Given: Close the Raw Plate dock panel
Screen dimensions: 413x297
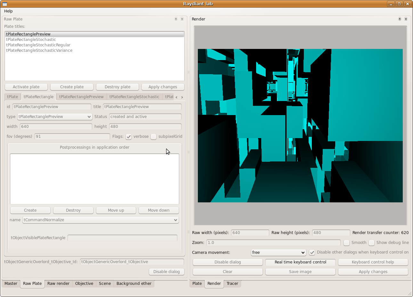Looking at the screenshot, I should pyautogui.click(x=182, y=19).
